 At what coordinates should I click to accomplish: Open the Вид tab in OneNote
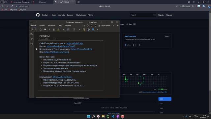(60, 26)
